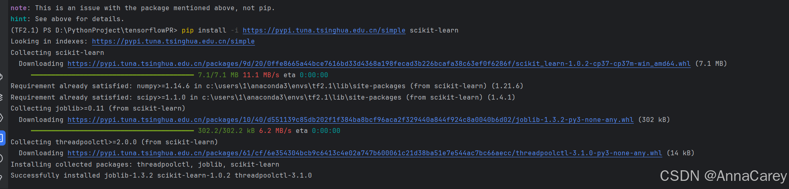Open the Problems tool window
Screen dimensions: 789x189
[1, 158]
